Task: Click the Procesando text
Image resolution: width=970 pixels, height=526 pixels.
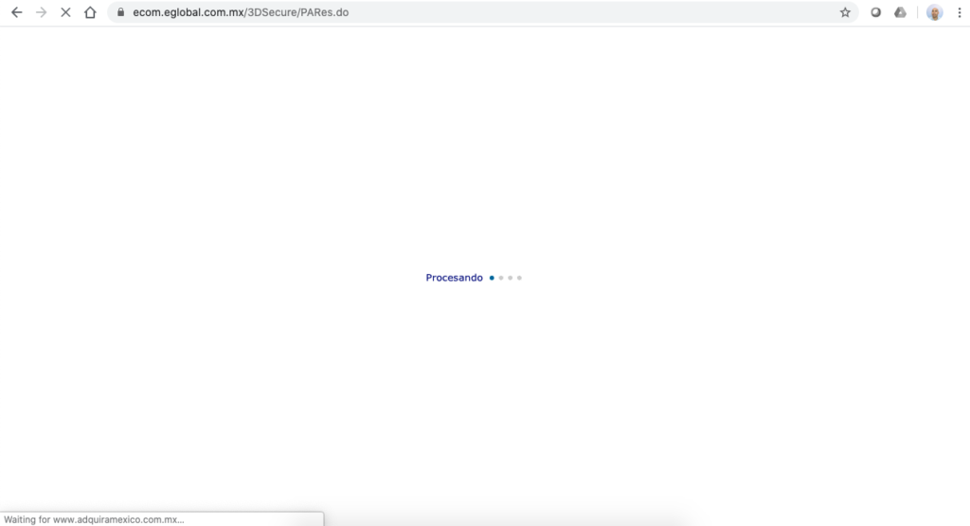Action: (454, 278)
